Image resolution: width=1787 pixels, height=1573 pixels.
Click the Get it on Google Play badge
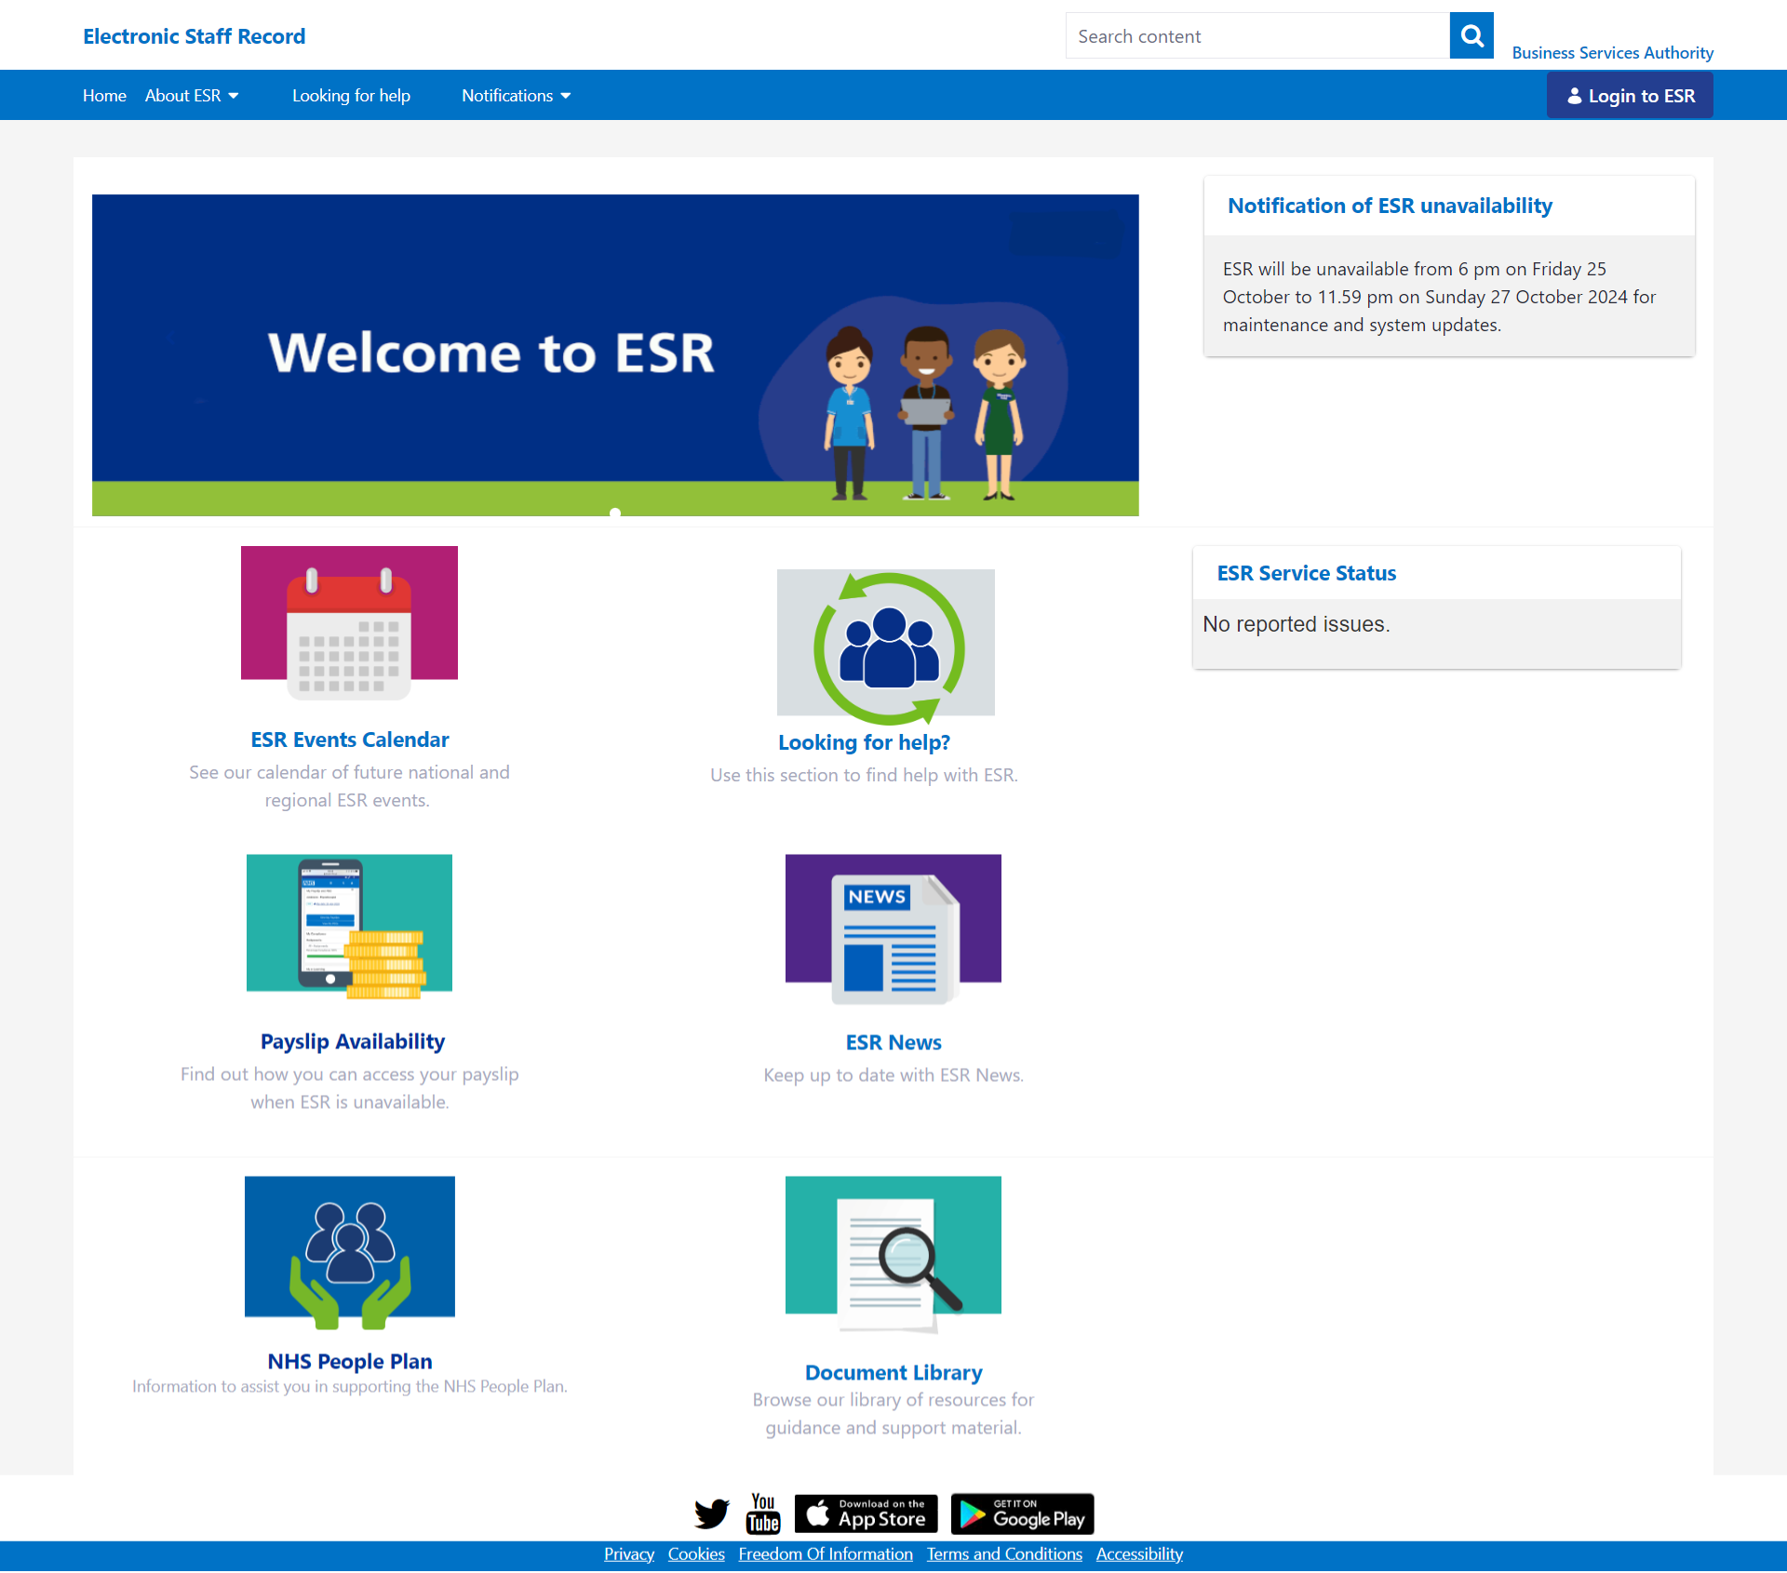(1022, 1513)
